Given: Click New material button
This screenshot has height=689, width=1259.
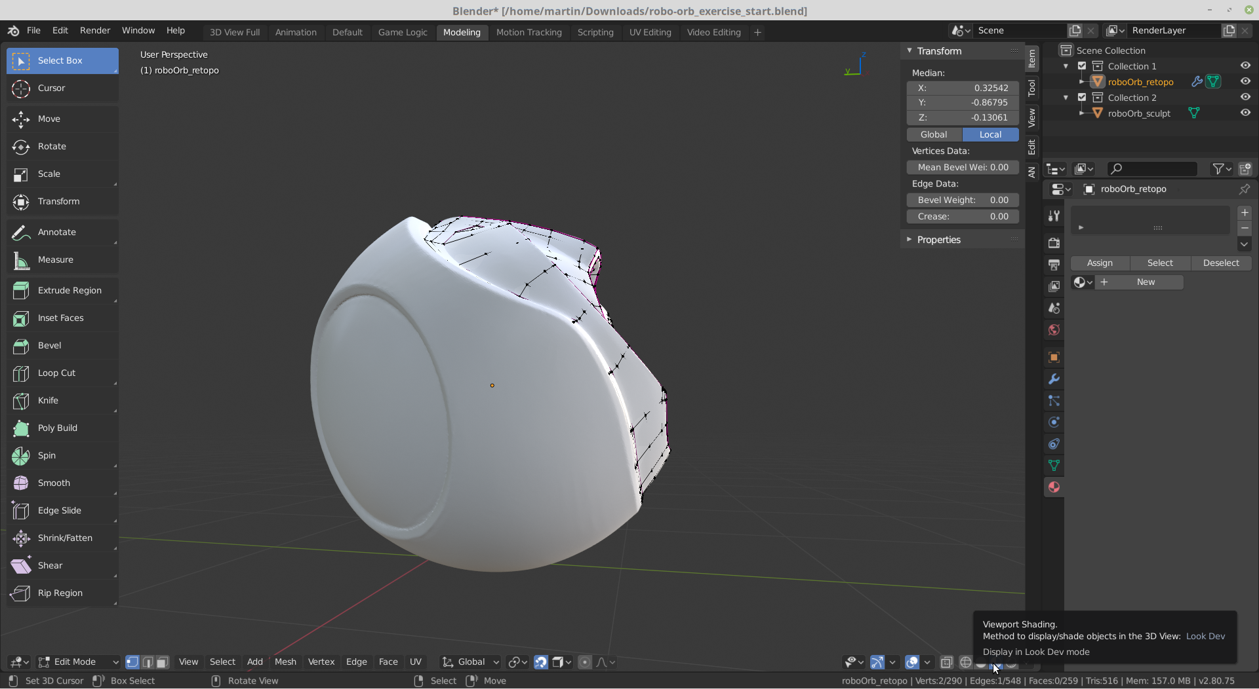Looking at the screenshot, I should pos(1141,282).
